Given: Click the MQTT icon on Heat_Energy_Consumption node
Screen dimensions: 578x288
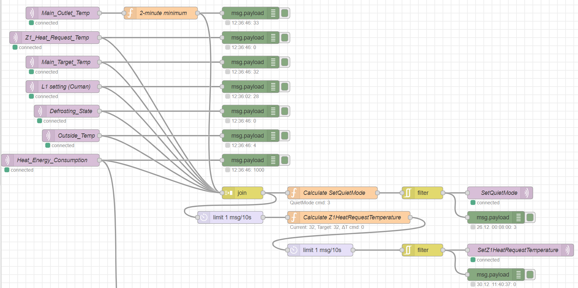Looking at the screenshot, I should 8,160.
